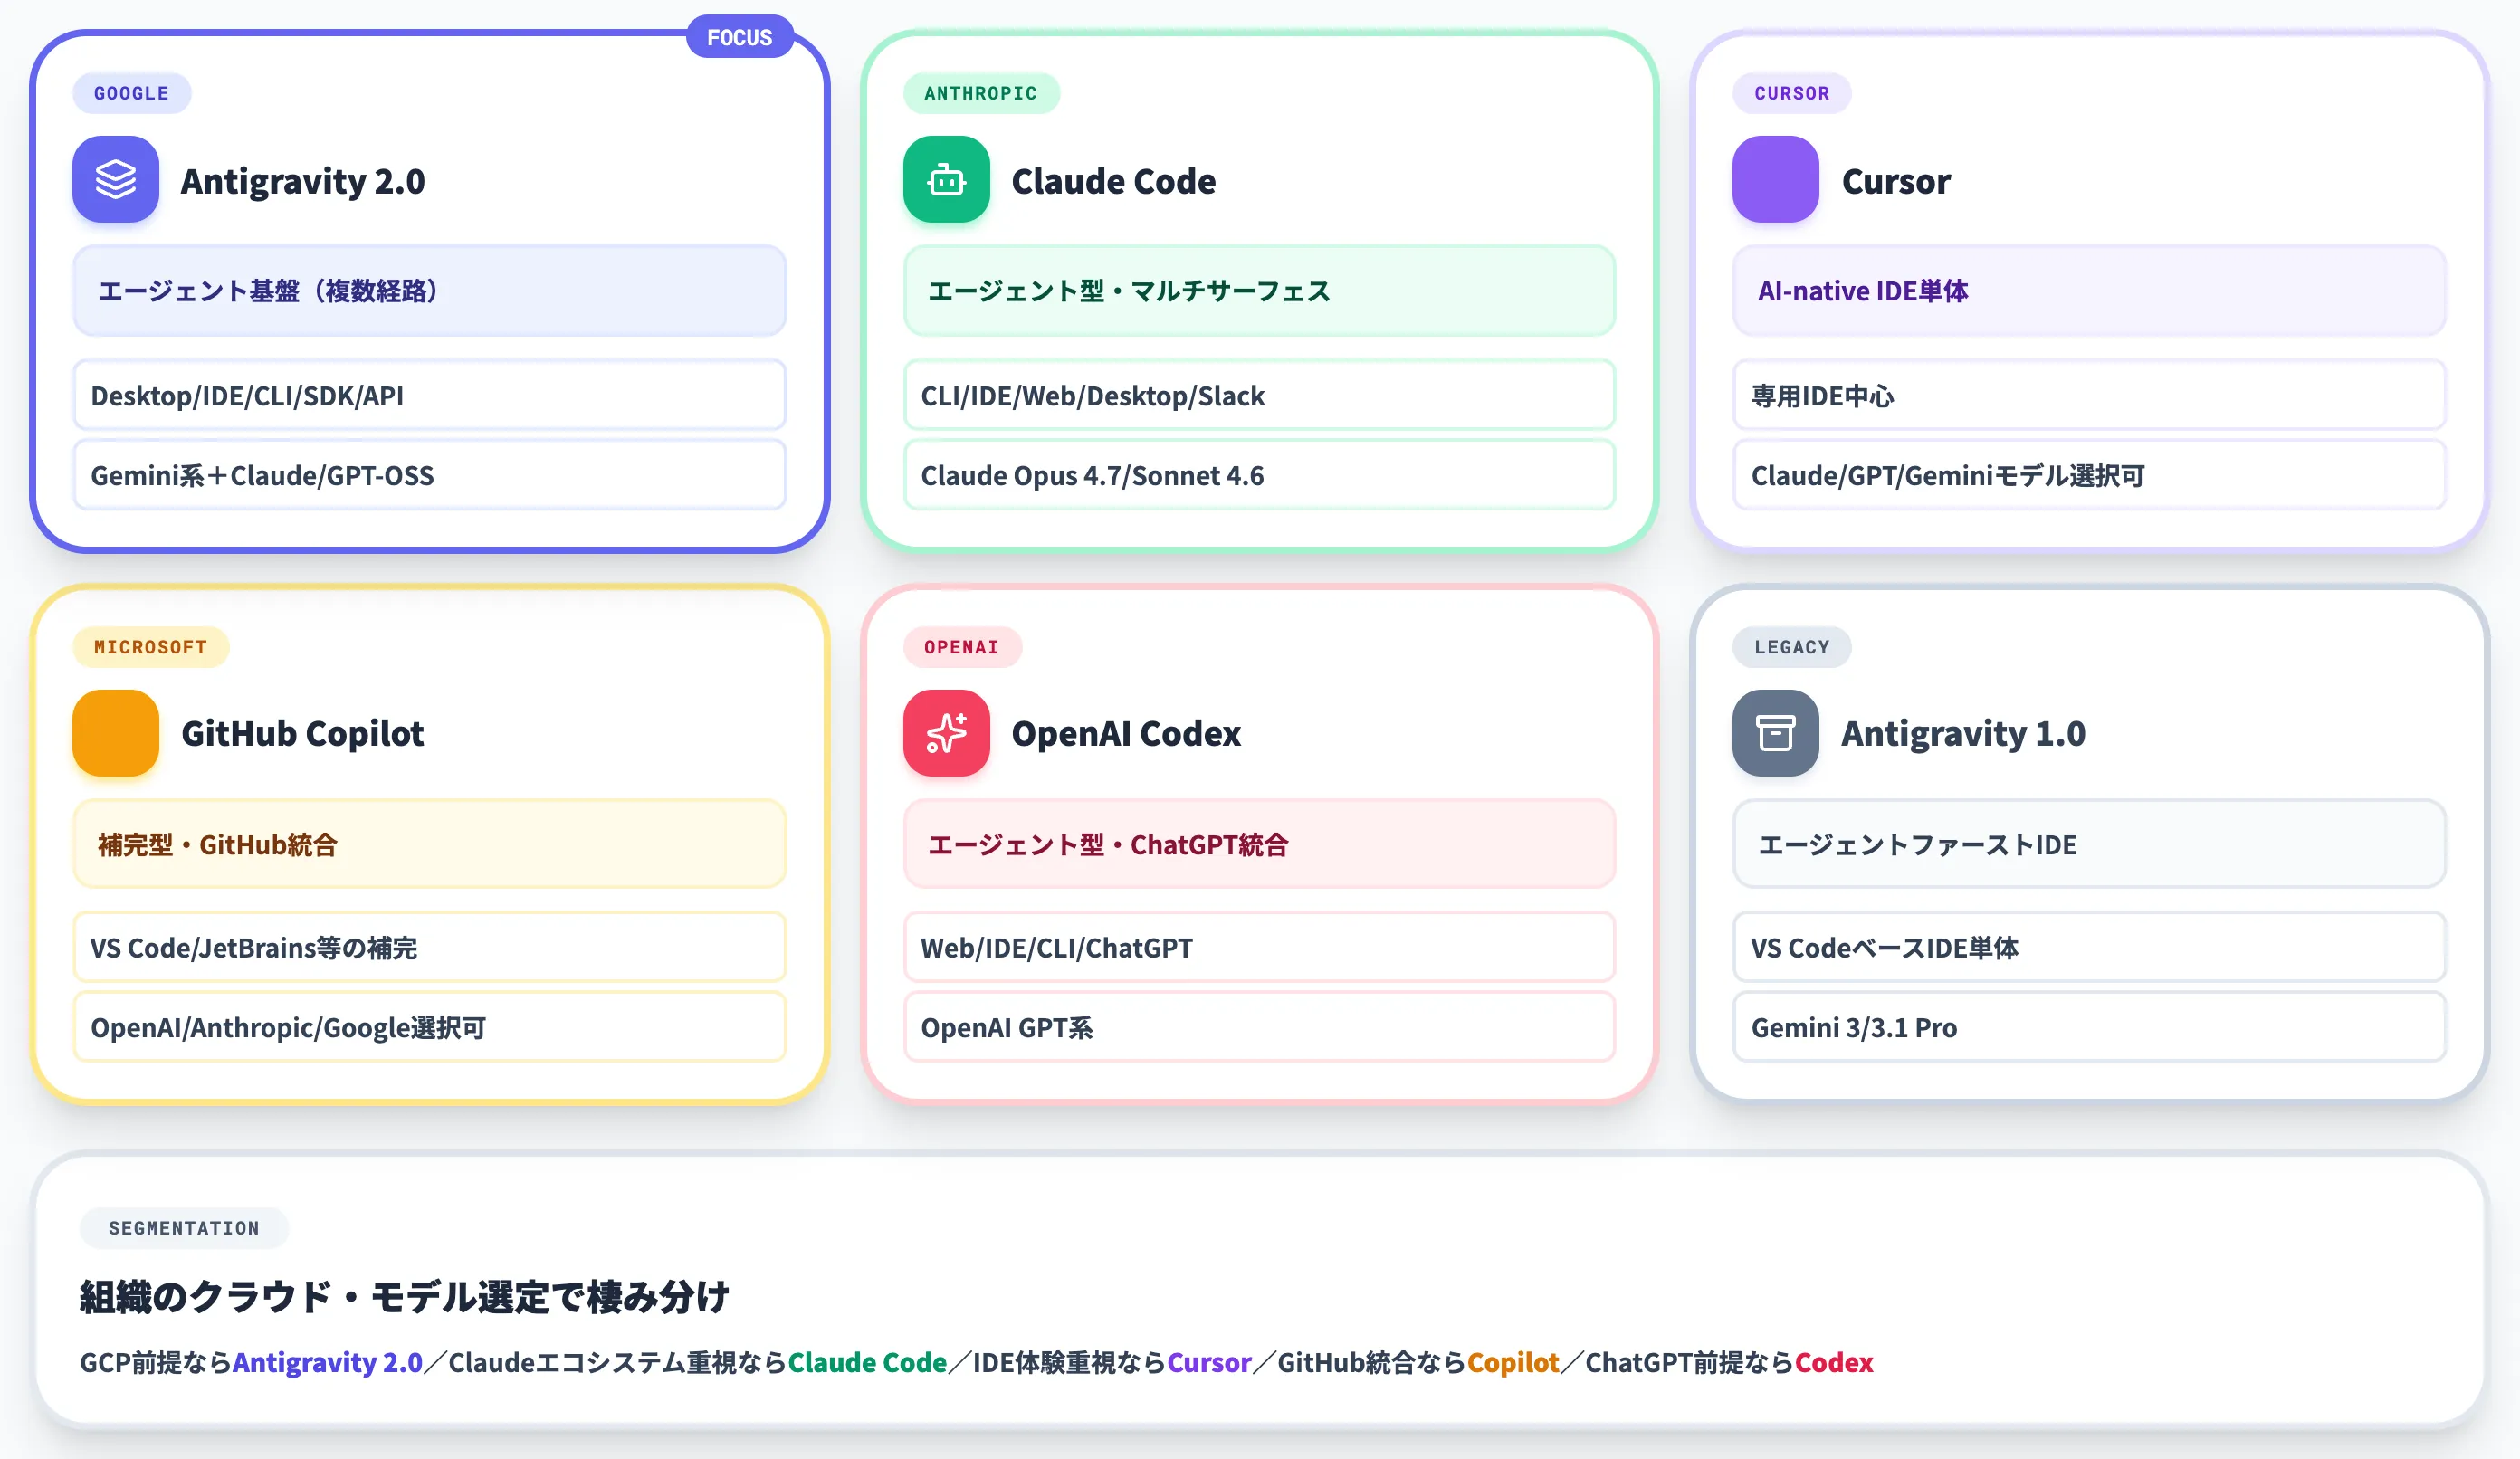Image resolution: width=2520 pixels, height=1459 pixels.
Task: Click the orange Copilot text in summary
Action: tap(1513, 1362)
